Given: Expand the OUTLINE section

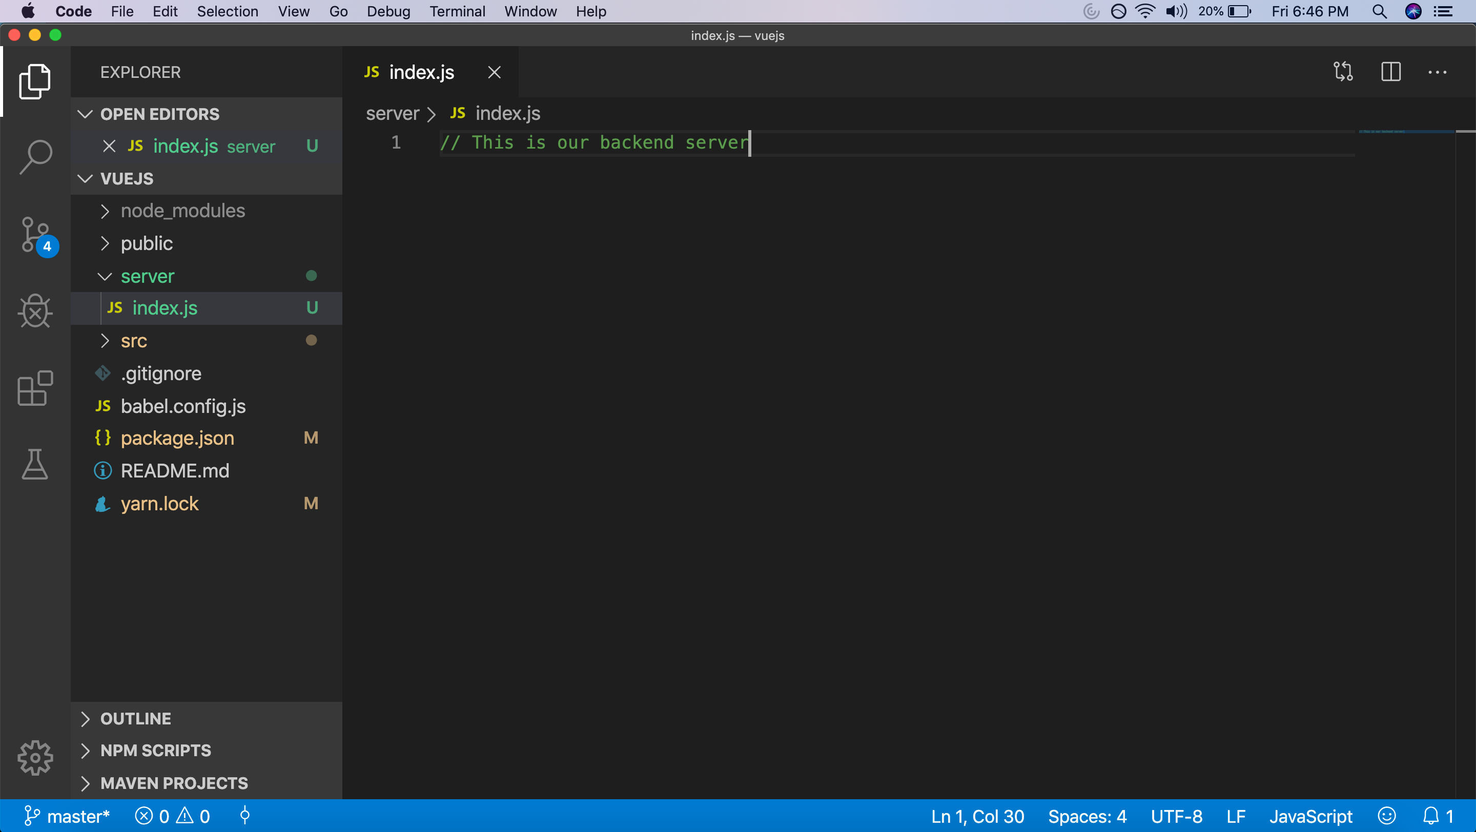Looking at the screenshot, I should coord(135,719).
